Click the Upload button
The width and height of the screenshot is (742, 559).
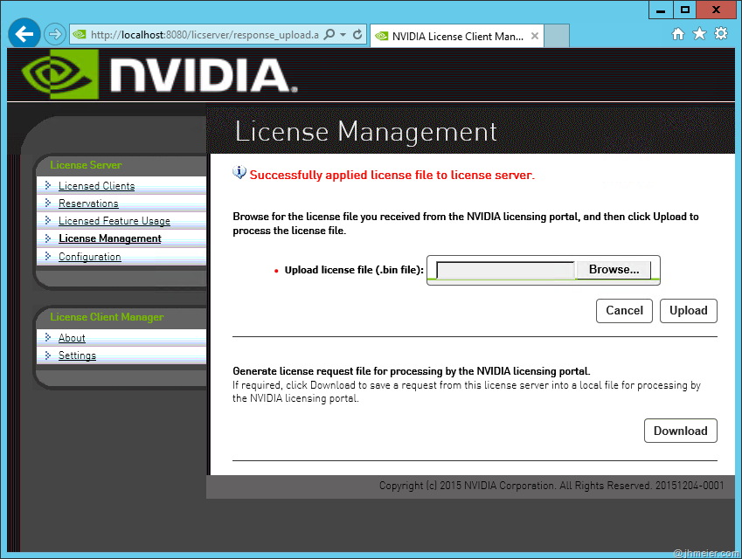point(688,310)
